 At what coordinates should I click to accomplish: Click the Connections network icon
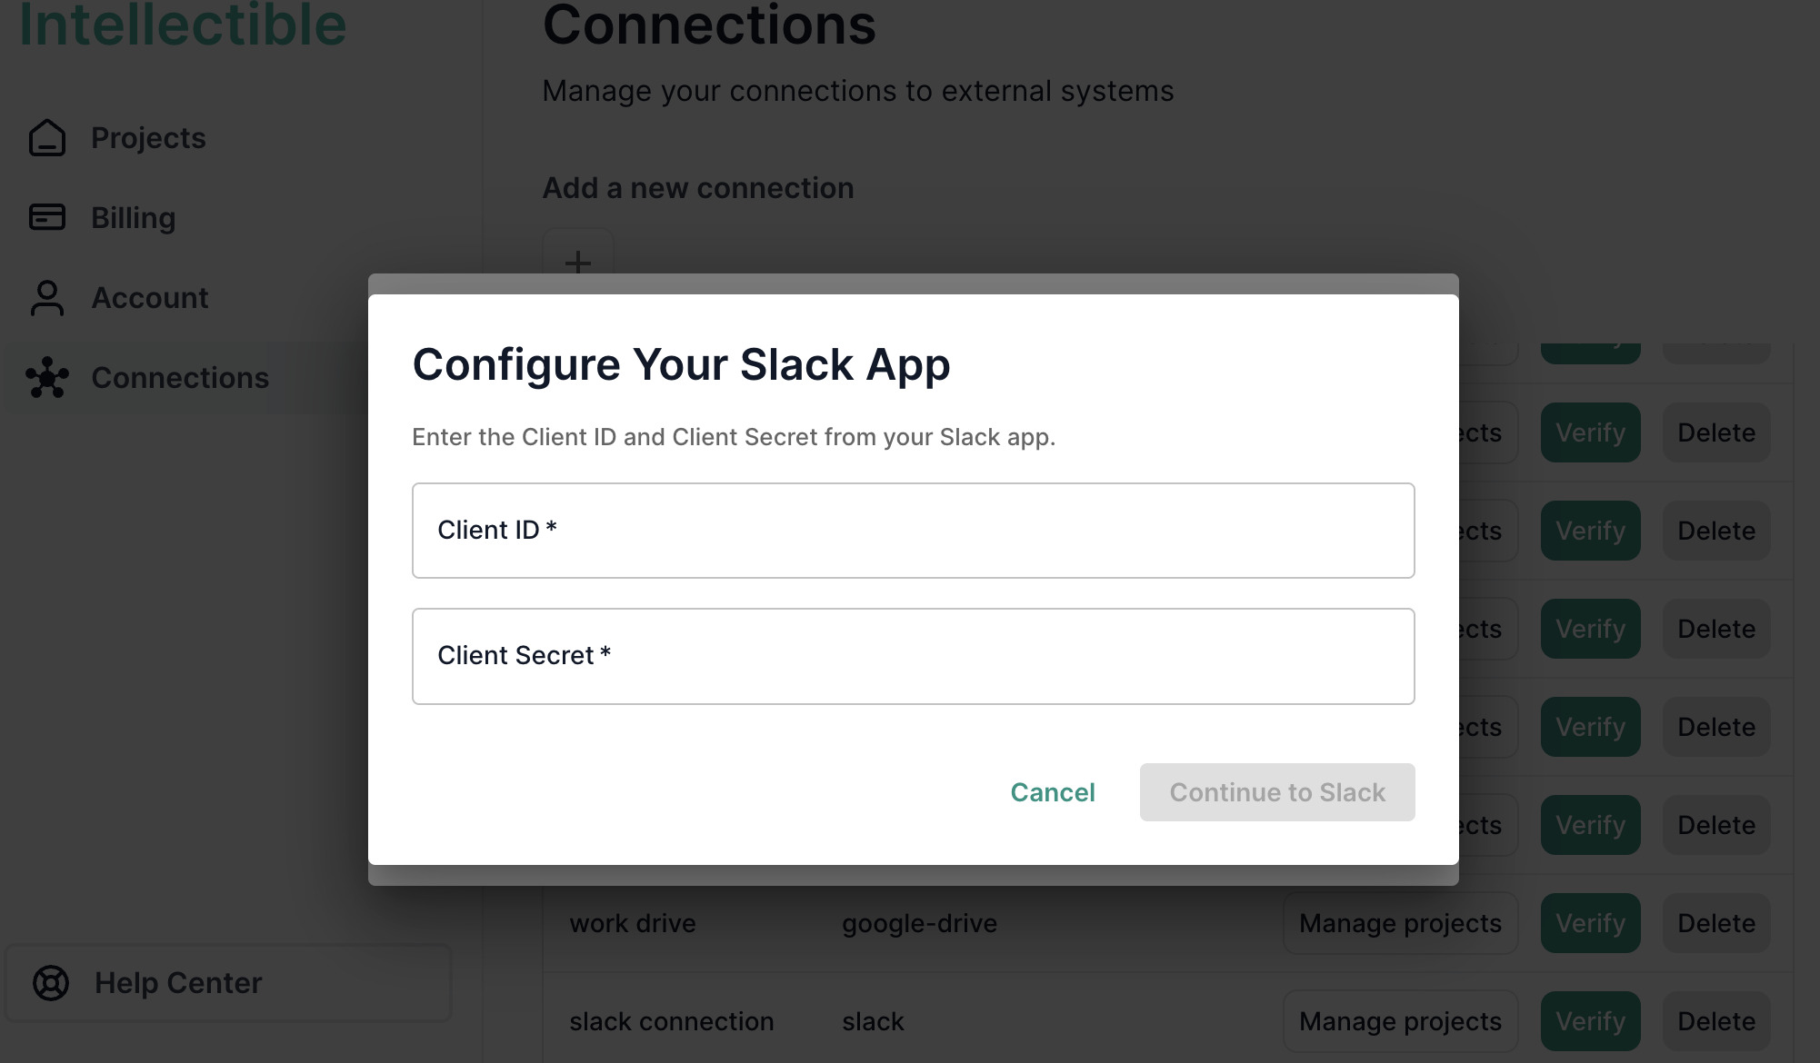[49, 378]
